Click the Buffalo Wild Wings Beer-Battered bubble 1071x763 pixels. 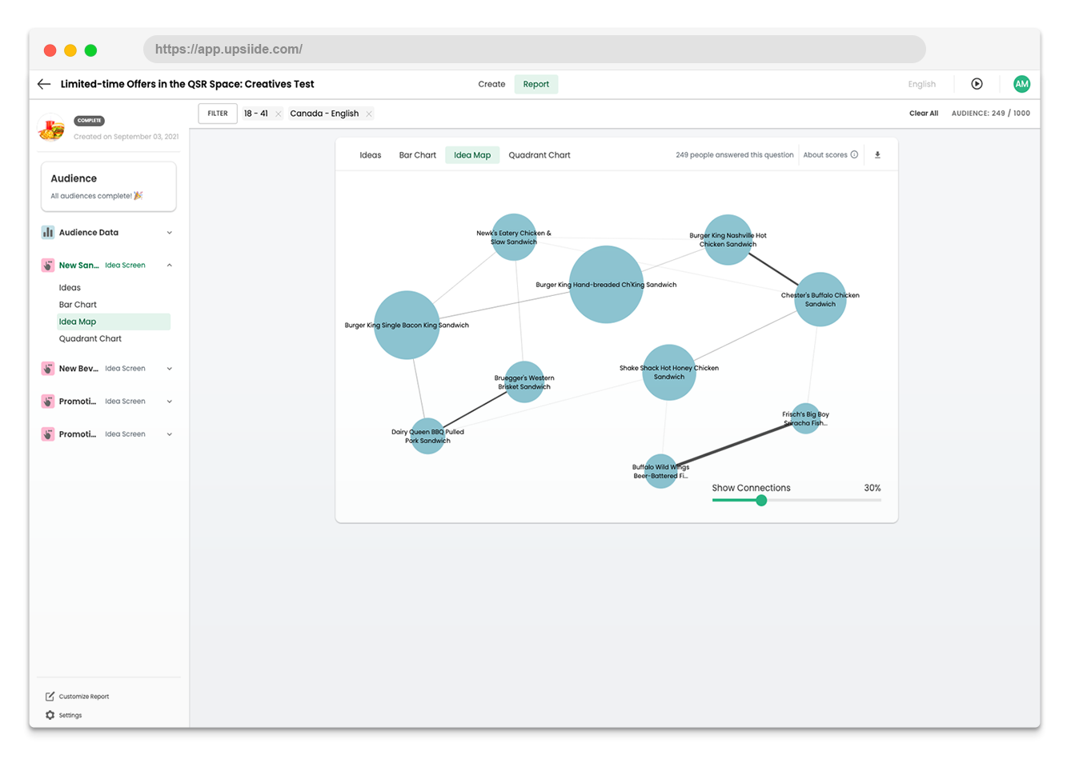point(660,471)
